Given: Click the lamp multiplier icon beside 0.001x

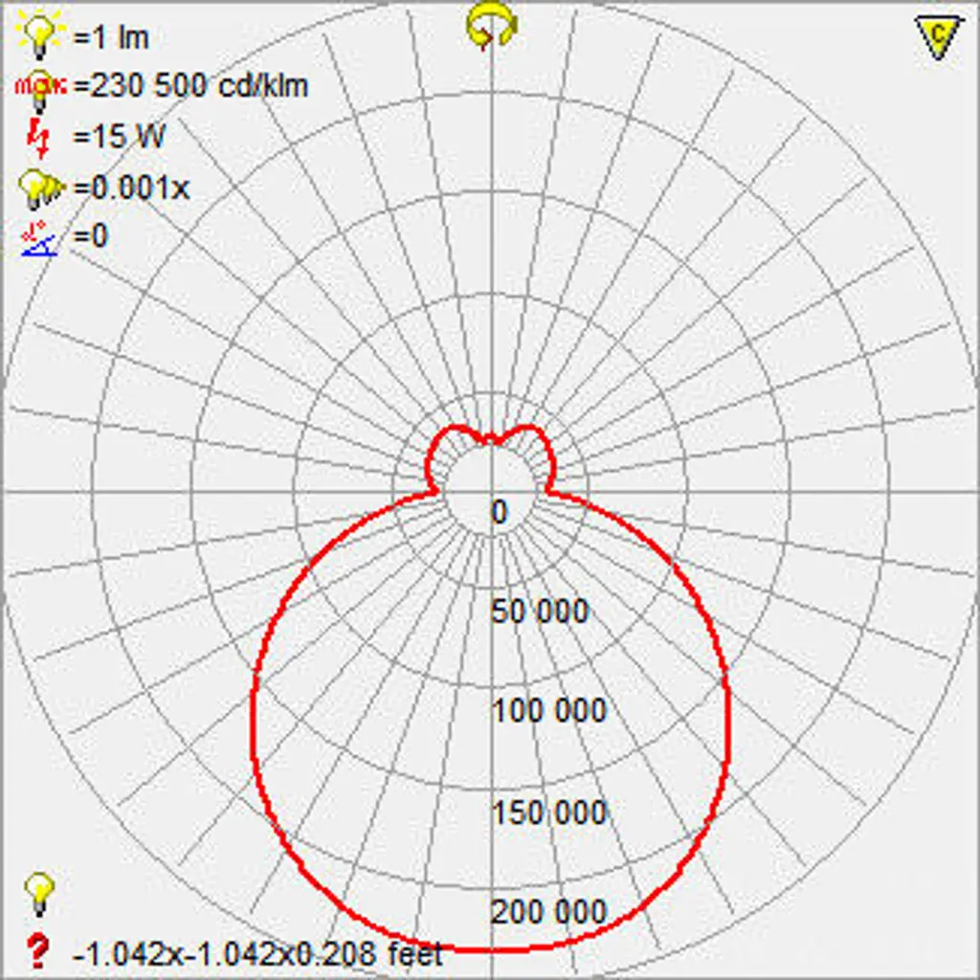Looking at the screenshot, I should point(40,188).
